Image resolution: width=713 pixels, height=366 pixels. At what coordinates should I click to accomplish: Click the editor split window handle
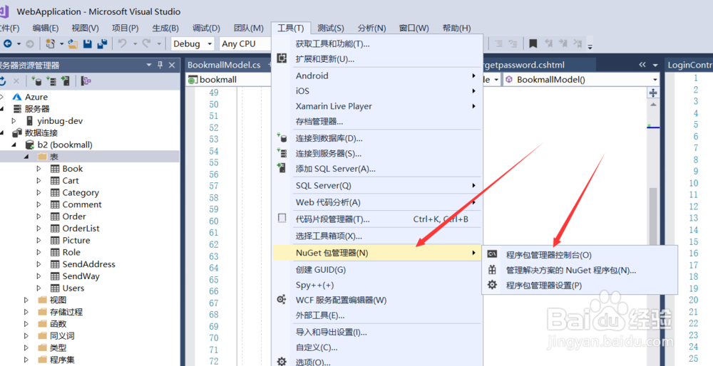653,93
